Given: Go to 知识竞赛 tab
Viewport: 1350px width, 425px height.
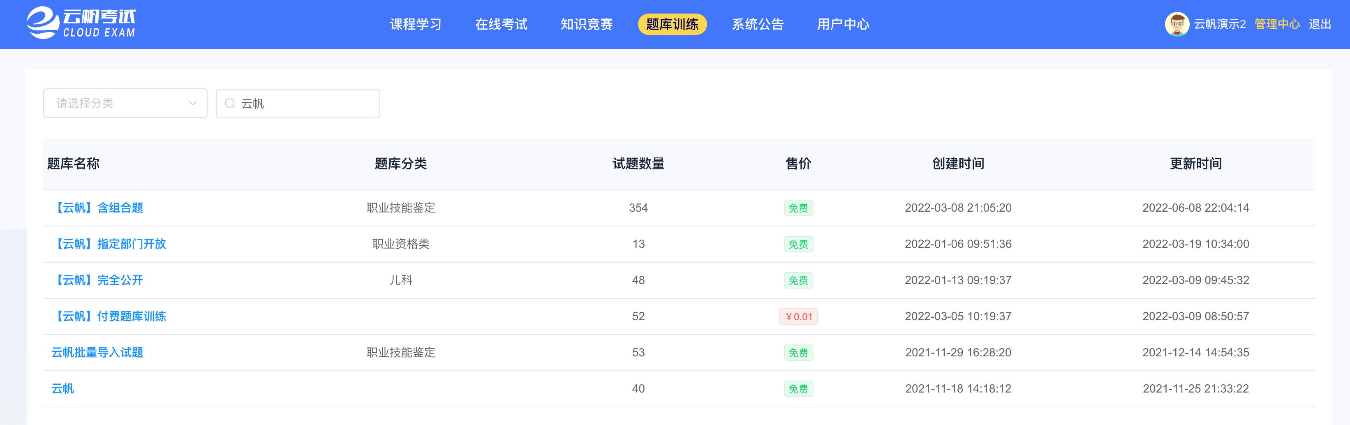Looking at the screenshot, I should [587, 24].
